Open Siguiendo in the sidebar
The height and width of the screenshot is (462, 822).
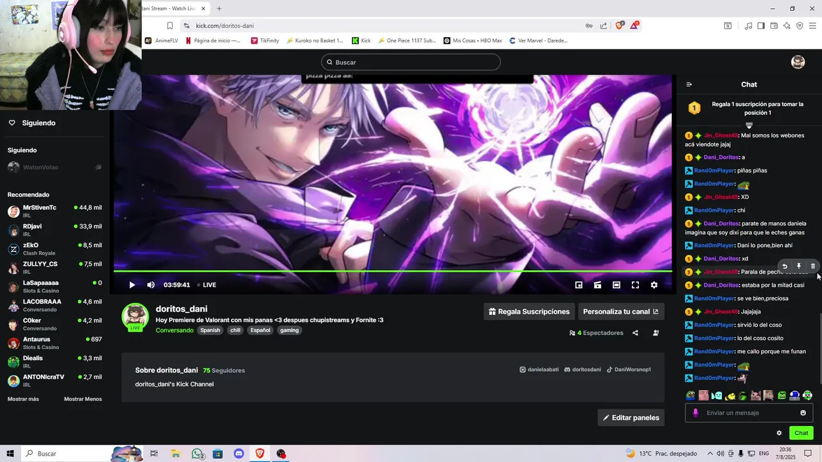click(x=32, y=123)
